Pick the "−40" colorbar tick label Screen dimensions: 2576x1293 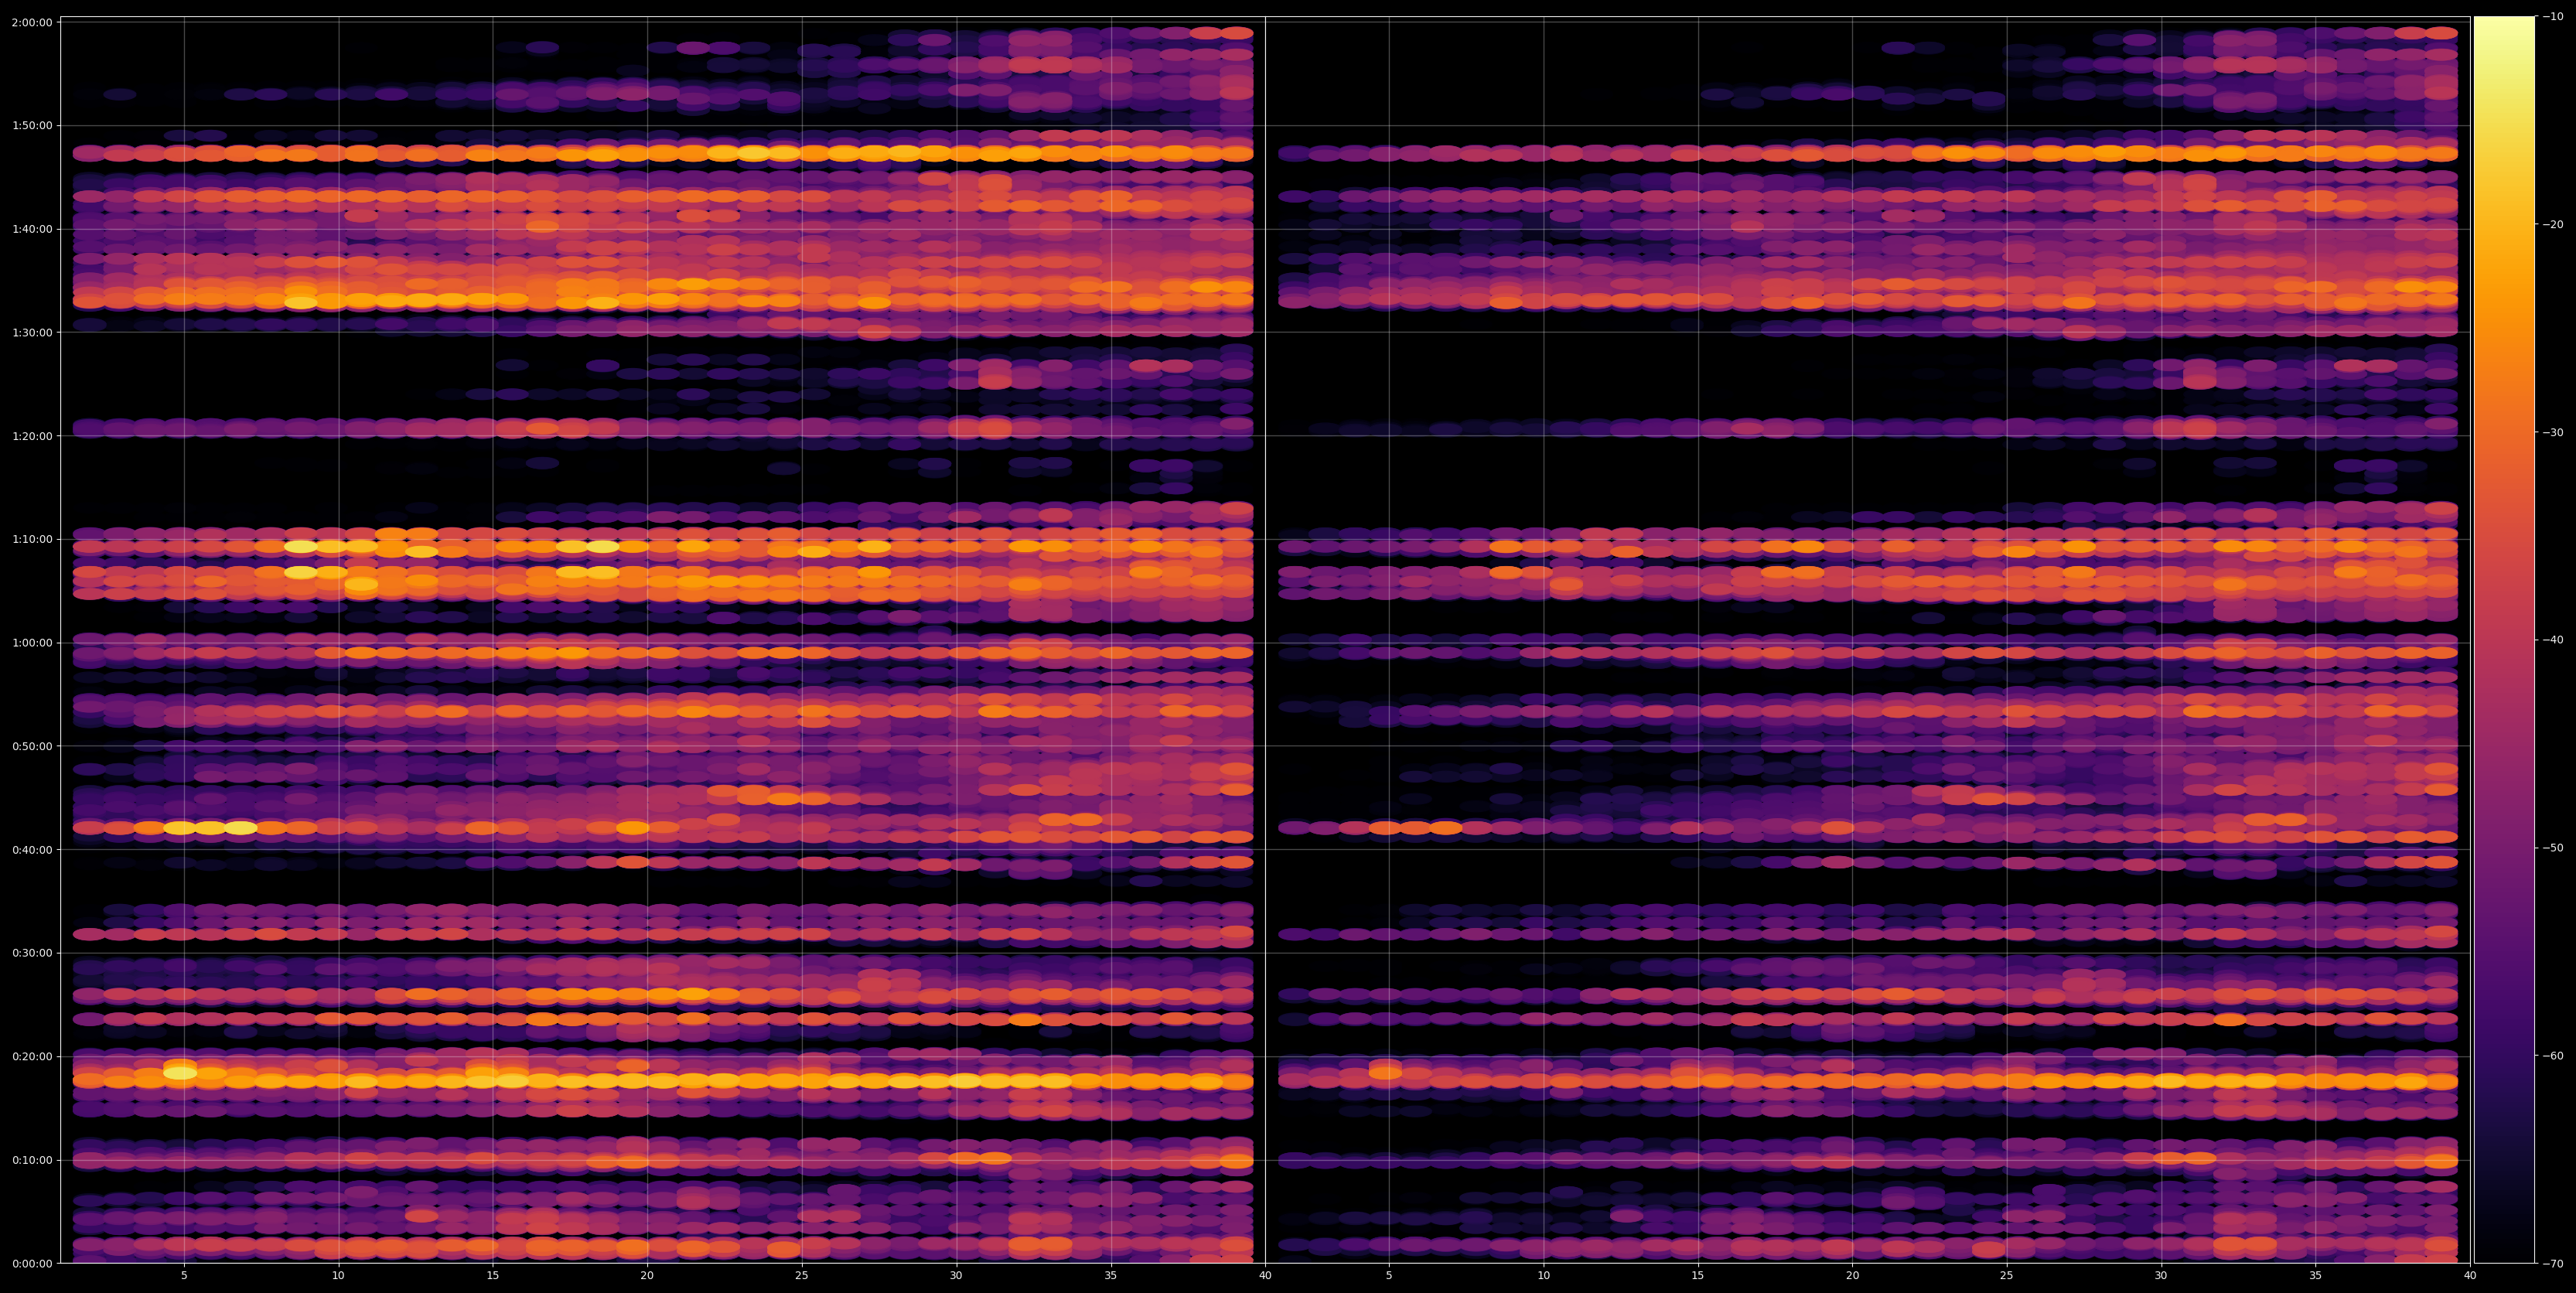(x=2553, y=640)
